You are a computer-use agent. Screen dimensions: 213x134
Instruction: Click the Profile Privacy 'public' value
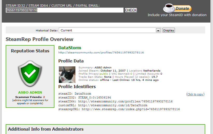(x=104, y=74)
